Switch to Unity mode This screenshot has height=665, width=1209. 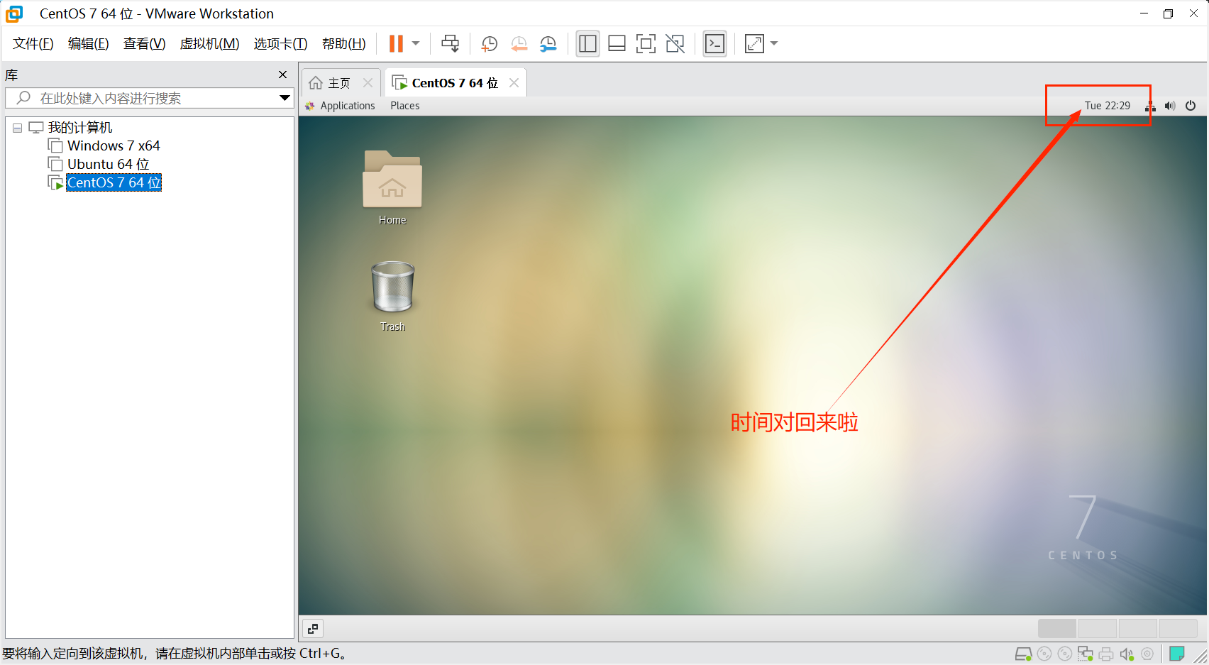coord(675,44)
